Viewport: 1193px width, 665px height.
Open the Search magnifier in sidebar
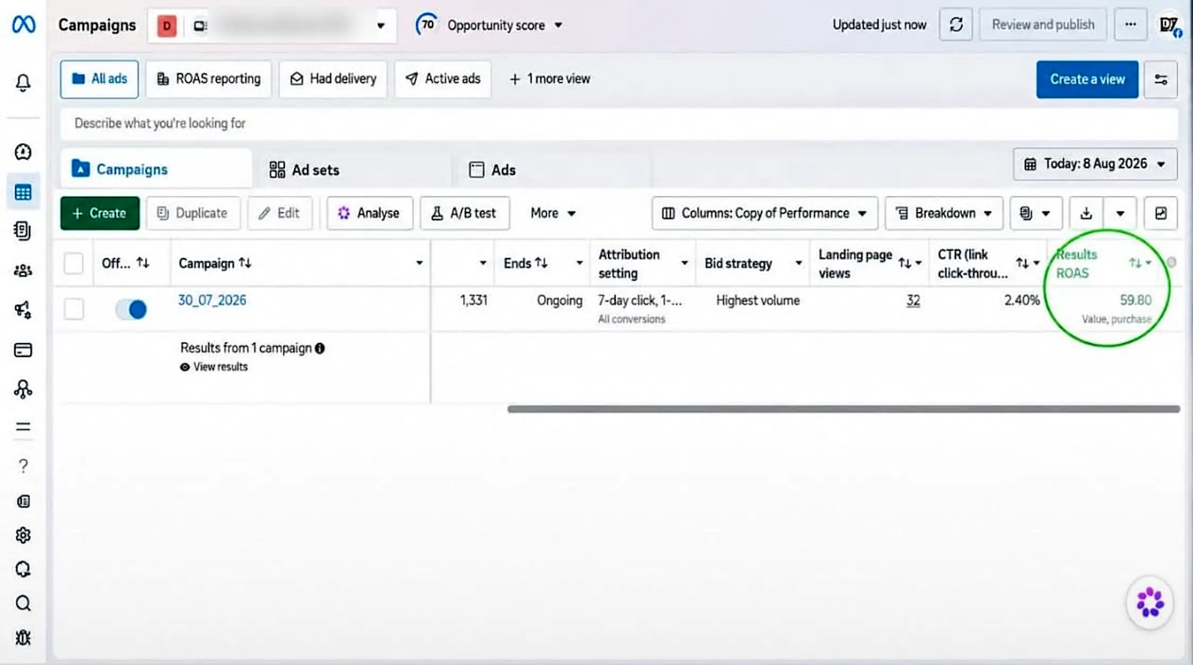(23, 603)
